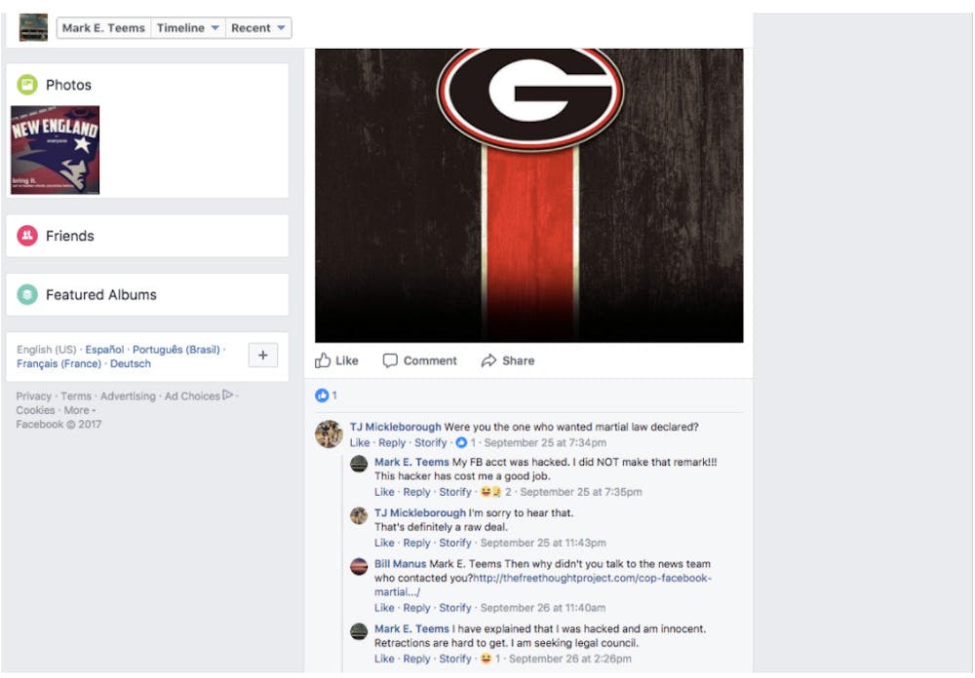The image size is (975, 678).
Task: Click the green Photos section icon
Action: click(x=27, y=85)
